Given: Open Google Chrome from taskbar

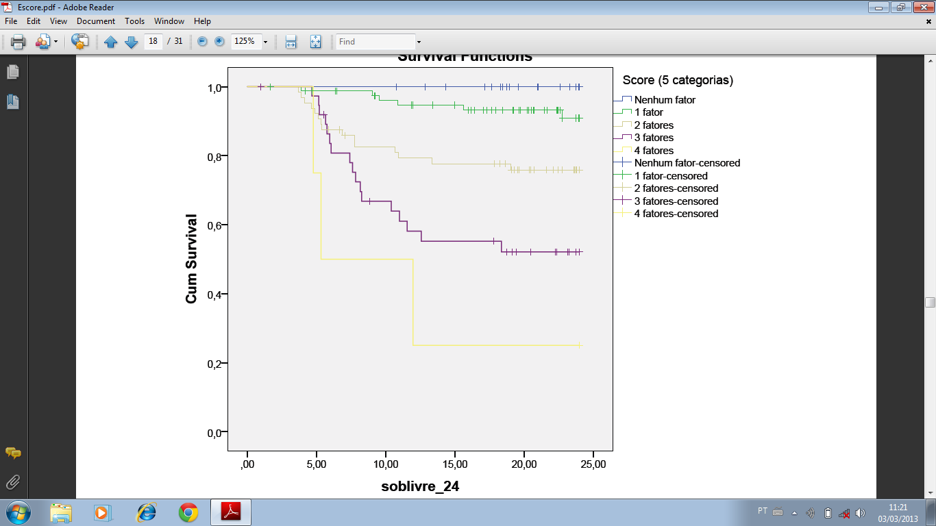Looking at the screenshot, I should (188, 512).
